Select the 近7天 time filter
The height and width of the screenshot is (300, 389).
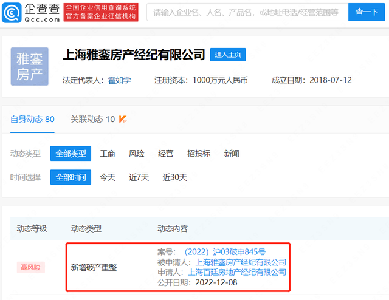pyautogui.click(x=139, y=177)
